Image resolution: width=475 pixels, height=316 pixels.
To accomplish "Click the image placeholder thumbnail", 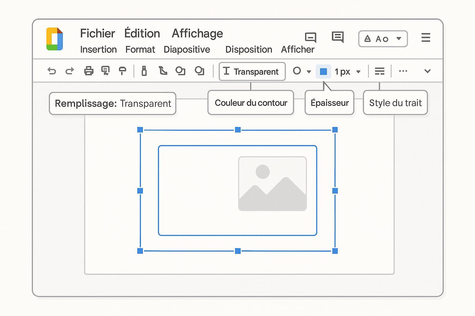I will click(272, 184).
